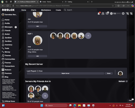Open the Chat button

pyautogui.click(x=130, y=100)
